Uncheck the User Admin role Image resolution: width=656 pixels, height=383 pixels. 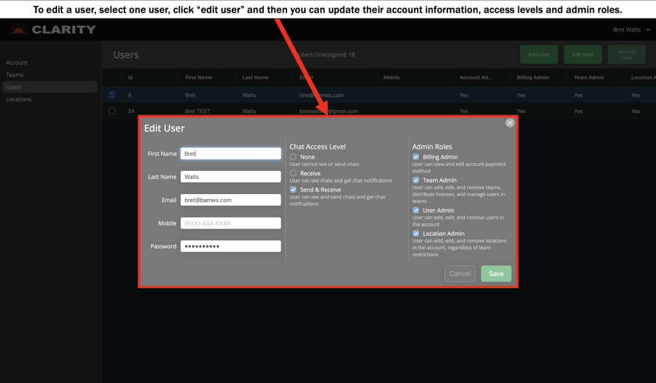416,210
